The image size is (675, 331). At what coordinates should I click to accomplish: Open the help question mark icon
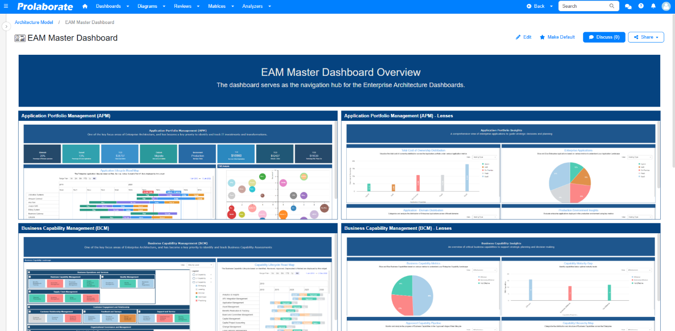point(641,6)
